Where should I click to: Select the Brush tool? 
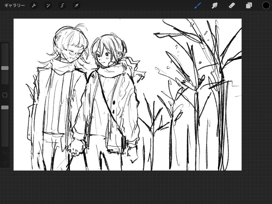tap(198, 5)
